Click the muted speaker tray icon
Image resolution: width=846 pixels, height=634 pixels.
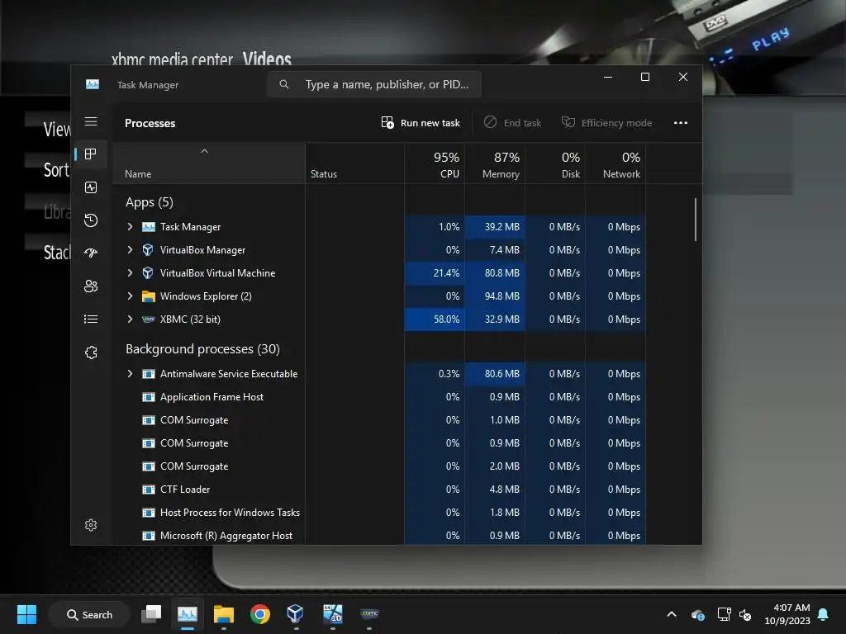click(745, 614)
